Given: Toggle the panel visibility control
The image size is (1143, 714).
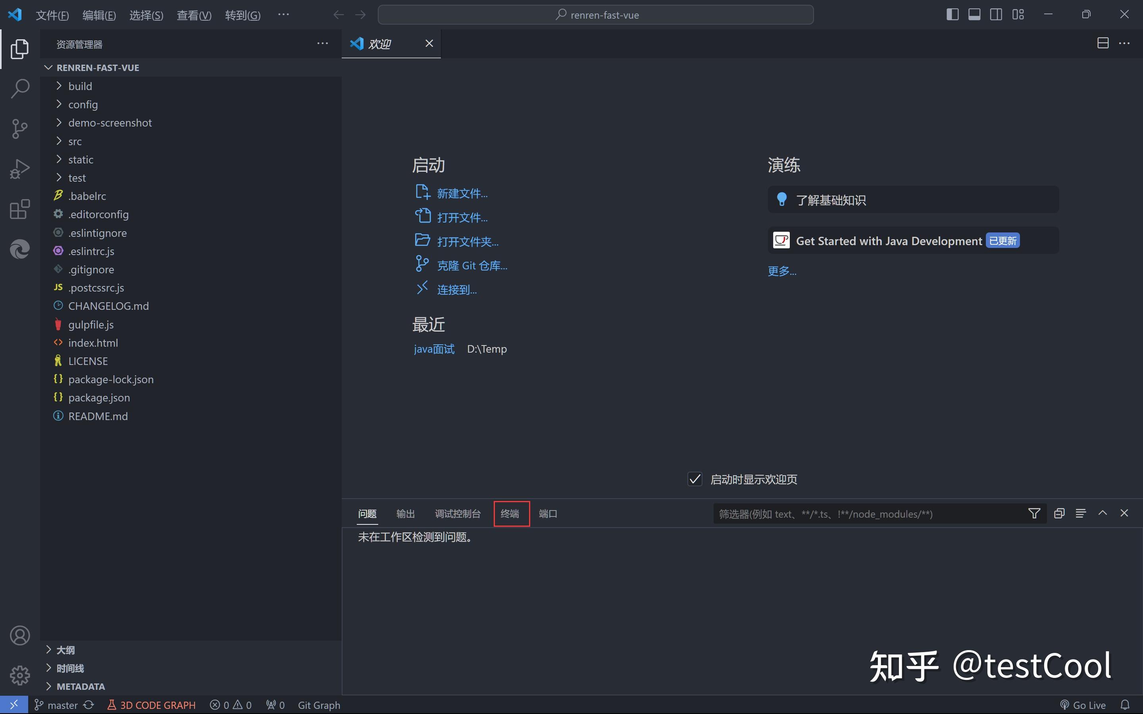Looking at the screenshot, I should (974, 14).
